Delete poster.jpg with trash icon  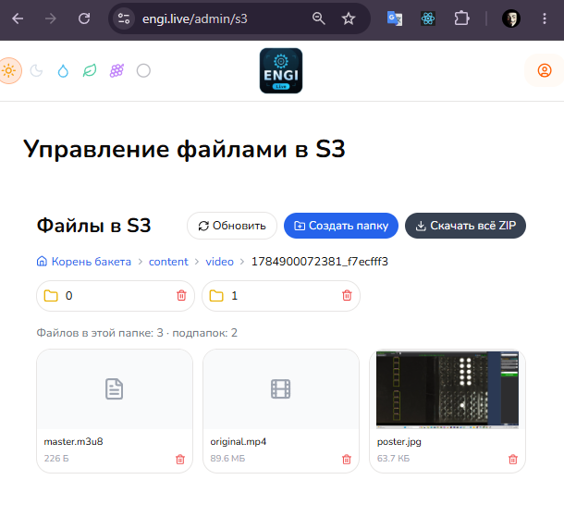coord(513,460)
